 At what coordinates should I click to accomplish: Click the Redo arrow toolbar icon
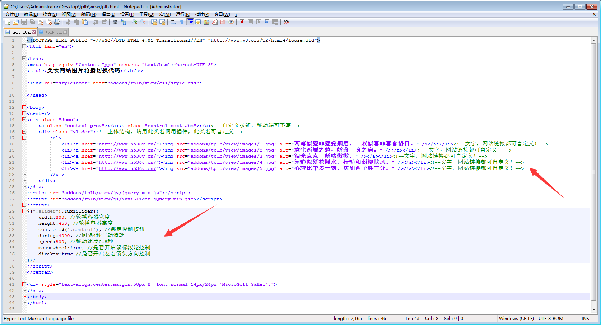tap(104, 22)
